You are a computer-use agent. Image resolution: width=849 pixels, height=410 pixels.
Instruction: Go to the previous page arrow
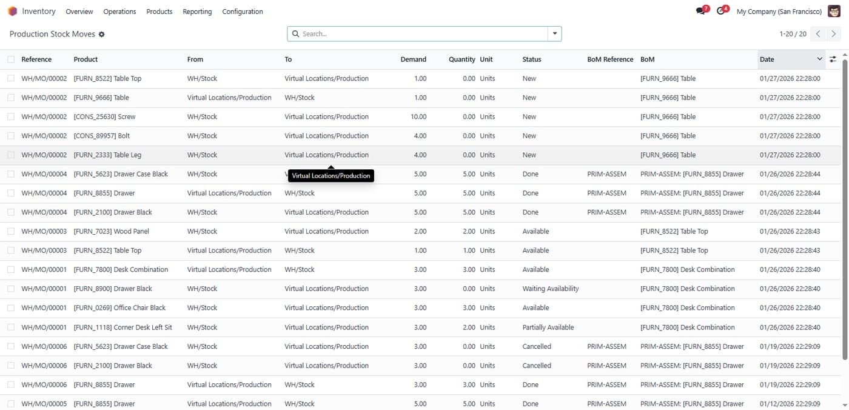818,34
